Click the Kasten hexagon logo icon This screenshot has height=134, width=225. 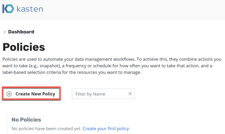8,9
